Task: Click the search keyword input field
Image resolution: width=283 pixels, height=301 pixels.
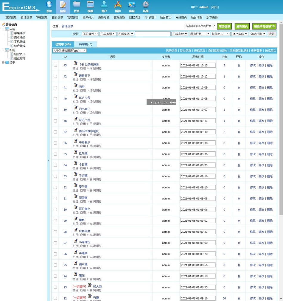Action: (153, 34)
